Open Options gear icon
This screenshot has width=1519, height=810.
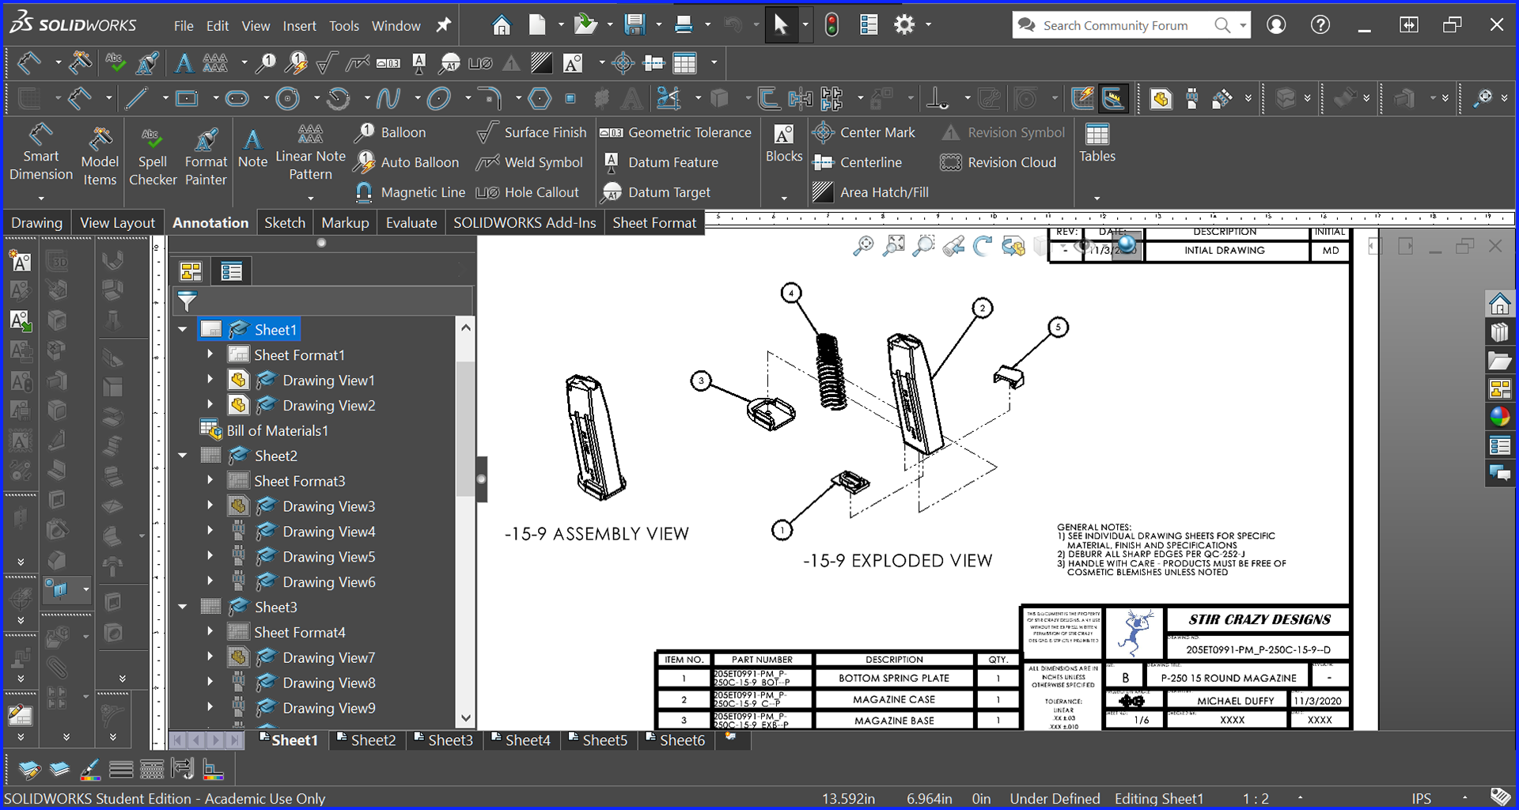point(903,25)
